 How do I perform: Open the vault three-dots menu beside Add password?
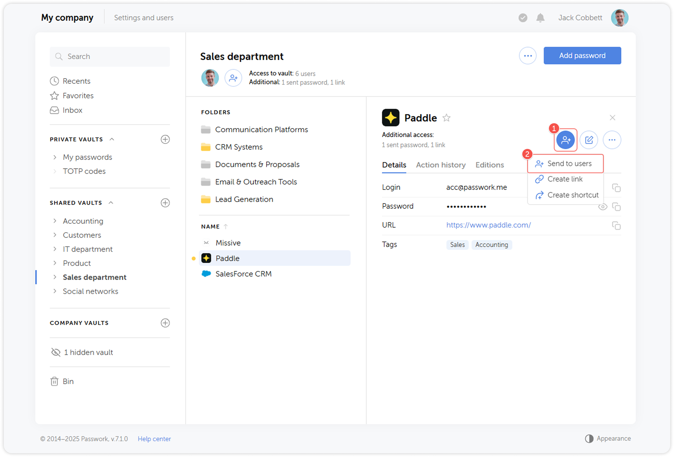click(527, 56)
